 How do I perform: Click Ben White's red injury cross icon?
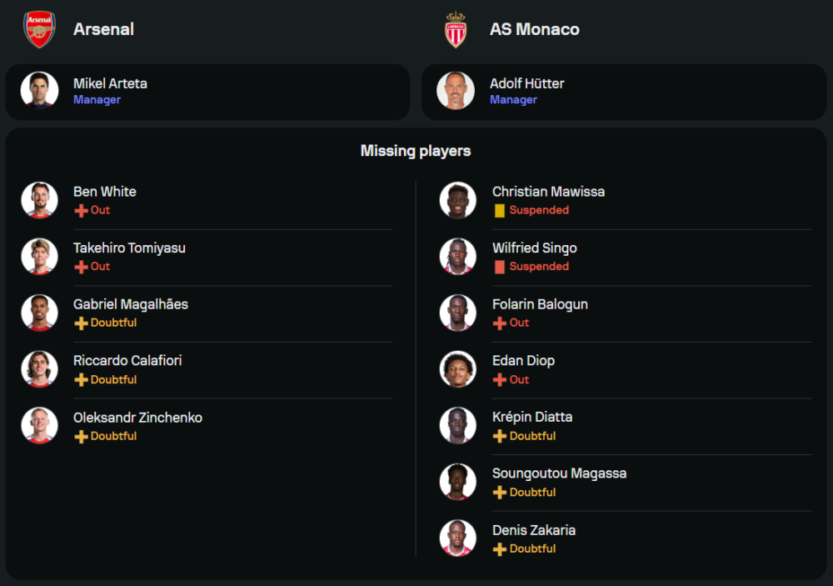pos(81,211)
